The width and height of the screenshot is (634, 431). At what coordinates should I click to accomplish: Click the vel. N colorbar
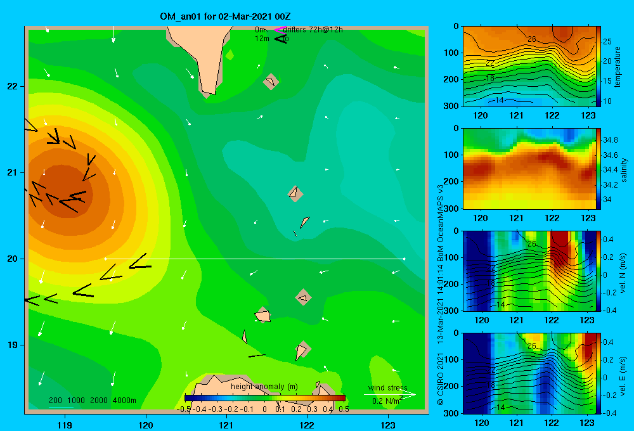point(598,271)
